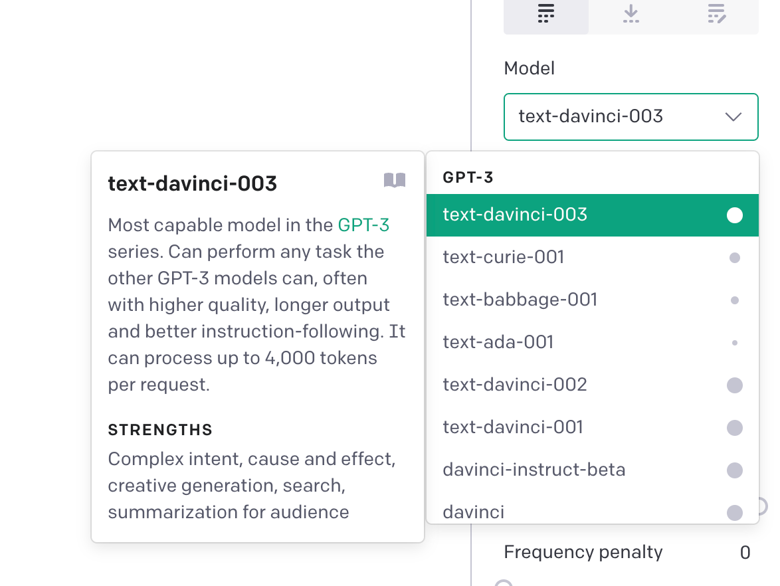
Task: Collapse the Model dropdown chevron
Action: click(x=733, y=116)
